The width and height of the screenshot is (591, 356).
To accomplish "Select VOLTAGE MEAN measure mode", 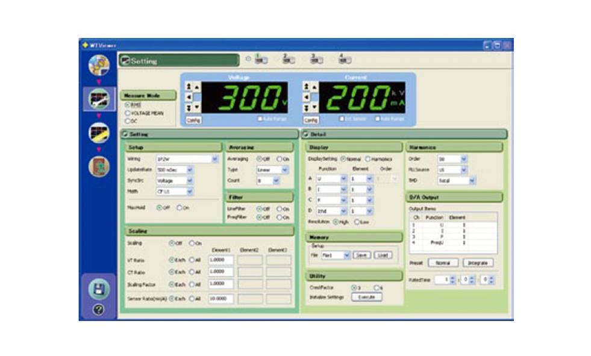I will coord(127,113).
